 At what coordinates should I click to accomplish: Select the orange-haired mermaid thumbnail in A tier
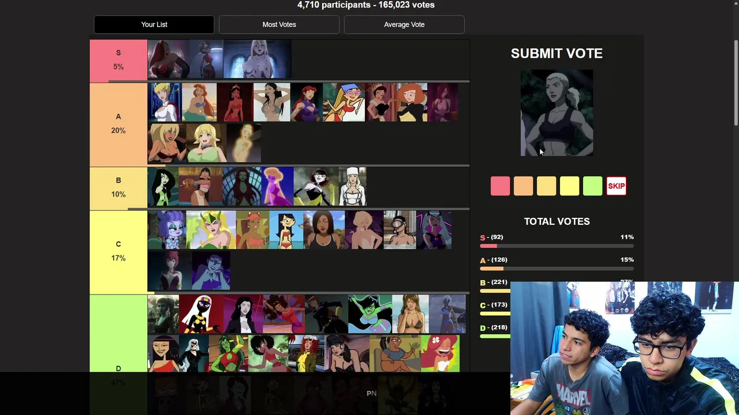click(199, 102)
